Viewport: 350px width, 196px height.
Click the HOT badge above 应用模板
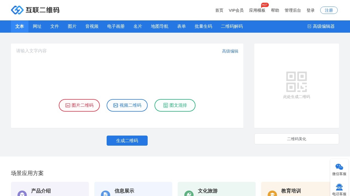pyautogui.click(x=265, y=5)
